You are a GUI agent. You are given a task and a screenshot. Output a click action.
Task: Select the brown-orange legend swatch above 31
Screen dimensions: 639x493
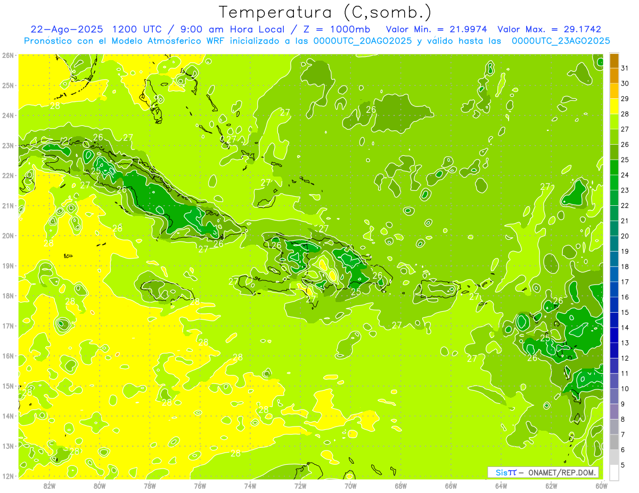point(614,61)
